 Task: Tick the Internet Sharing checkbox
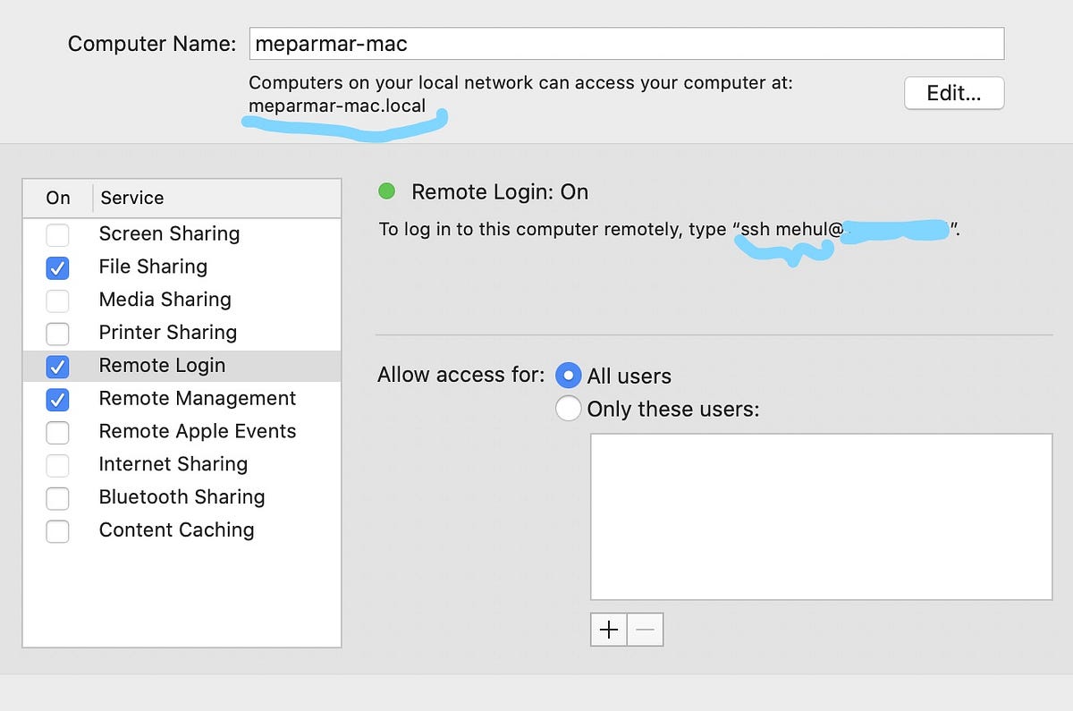(x=57, y=465)
